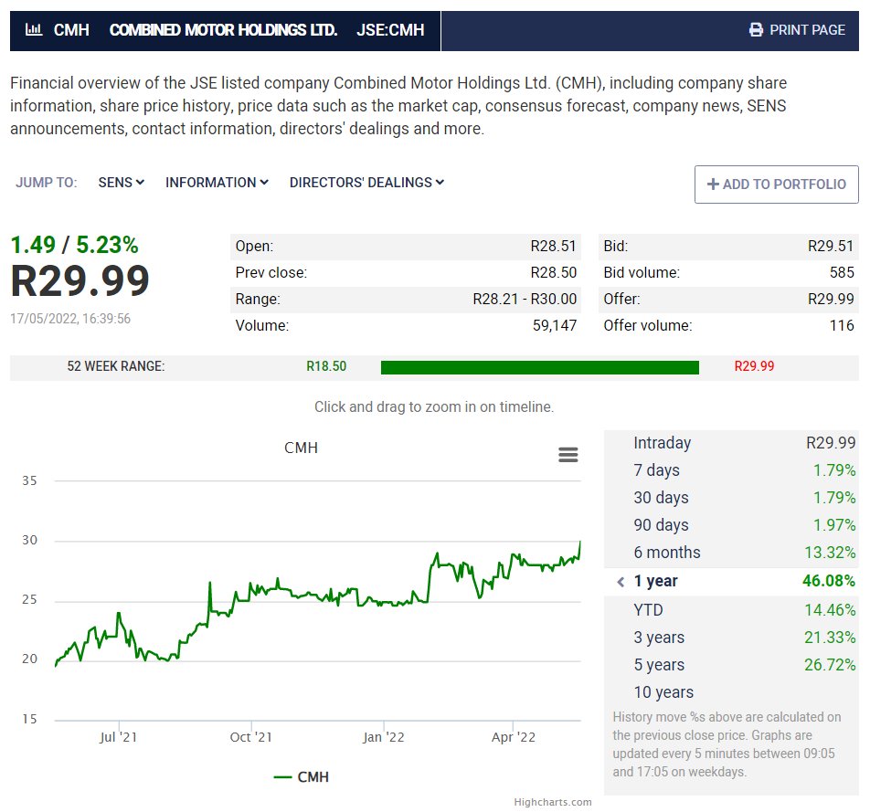The height and width of the screenshot is (812, 870).
Task: Expand the DIRECTORS' DEALINGS dropdown
Action: [366, 183]
